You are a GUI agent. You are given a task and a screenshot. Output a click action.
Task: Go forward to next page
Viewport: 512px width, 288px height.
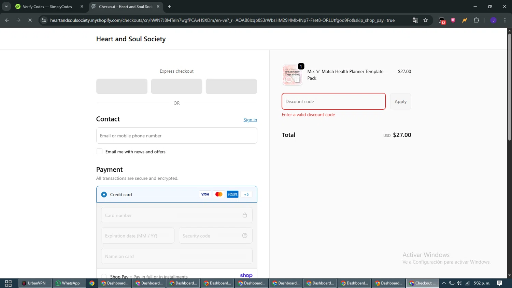coord(19,20)
